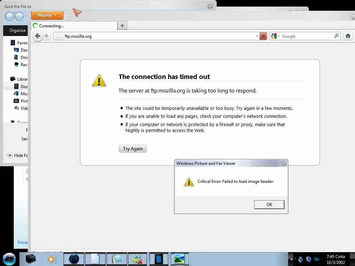Click the round blue tray icon
Screen dimensions: 355x266
(x=301, y=259)
